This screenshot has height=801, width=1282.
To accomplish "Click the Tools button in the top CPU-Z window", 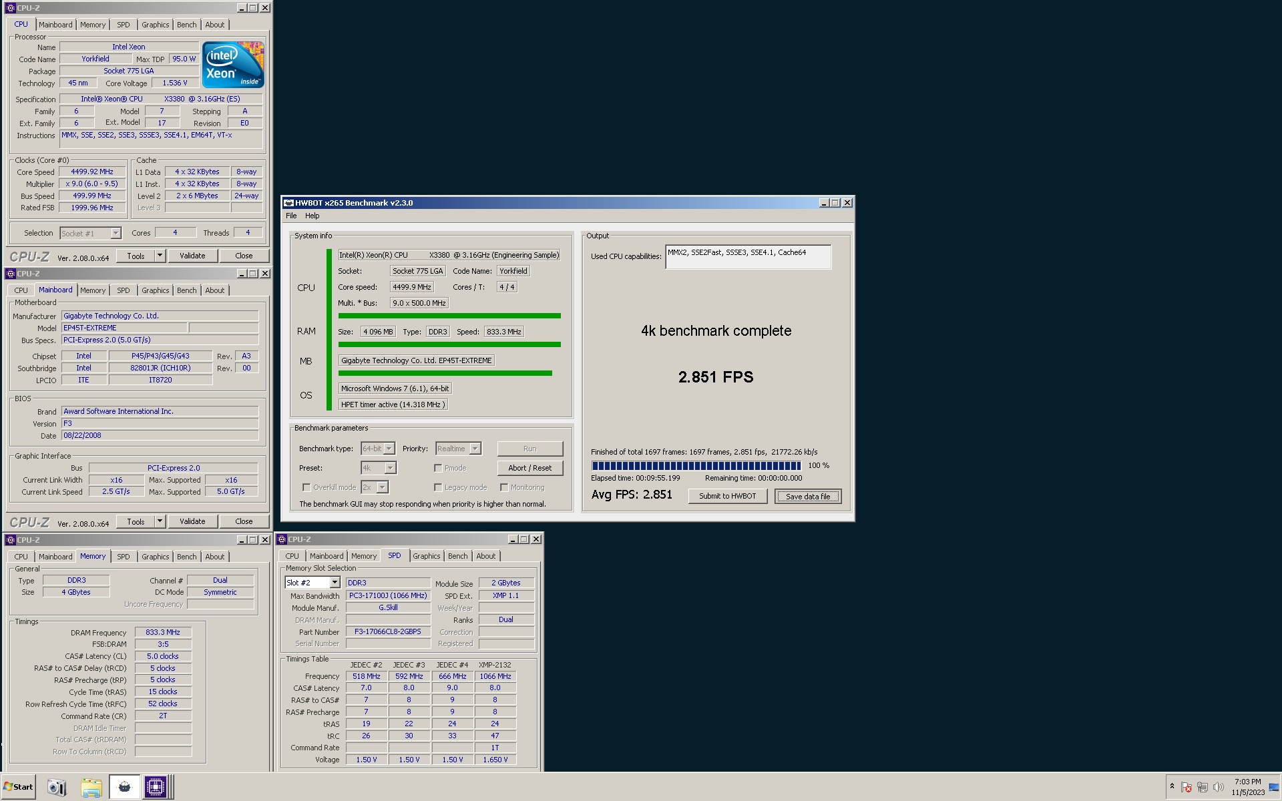I will click(x=136, y=256).
